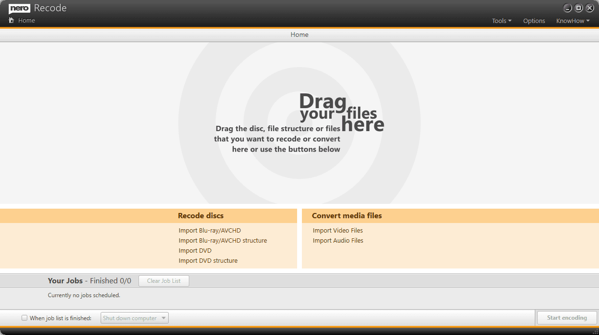Import a Blu-ray/AVCHD structure
Image resolution: width=599 pixels, height=335 pixels.
pyautogui.click(x=222, y=240)
